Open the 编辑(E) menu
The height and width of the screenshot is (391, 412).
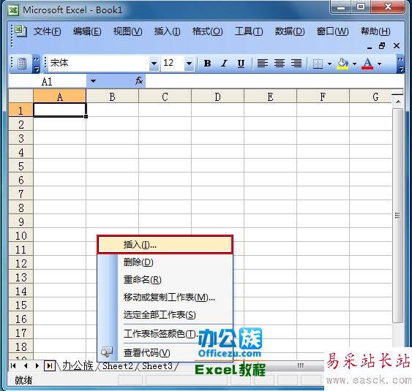click(x=87, y=31)
